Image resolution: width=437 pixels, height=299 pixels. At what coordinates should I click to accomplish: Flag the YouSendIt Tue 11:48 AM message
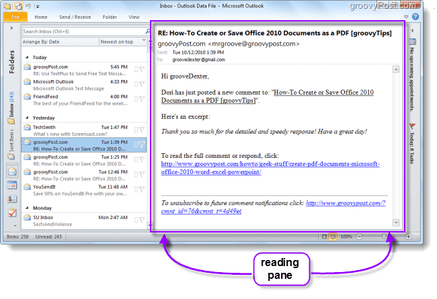pyautogui.click(x=142, y=189)
